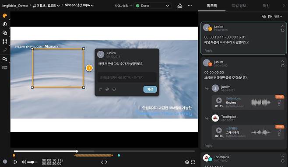Screen dimensions: 288x167
Task: Adjust the volume slider knob
Action: 32,162
